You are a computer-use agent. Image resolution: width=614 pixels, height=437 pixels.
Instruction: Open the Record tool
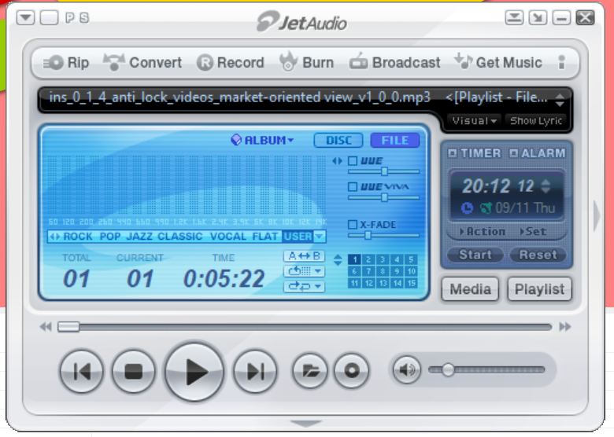pos(230,63)
